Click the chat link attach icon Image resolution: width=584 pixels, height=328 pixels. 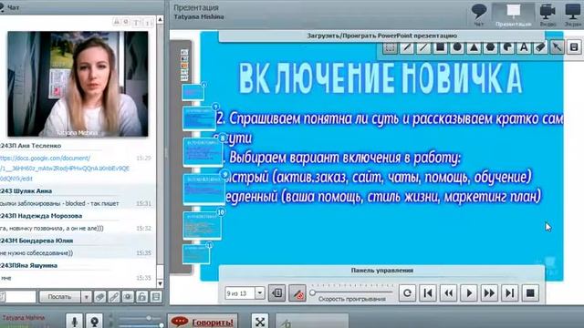(x=113, y=297)
